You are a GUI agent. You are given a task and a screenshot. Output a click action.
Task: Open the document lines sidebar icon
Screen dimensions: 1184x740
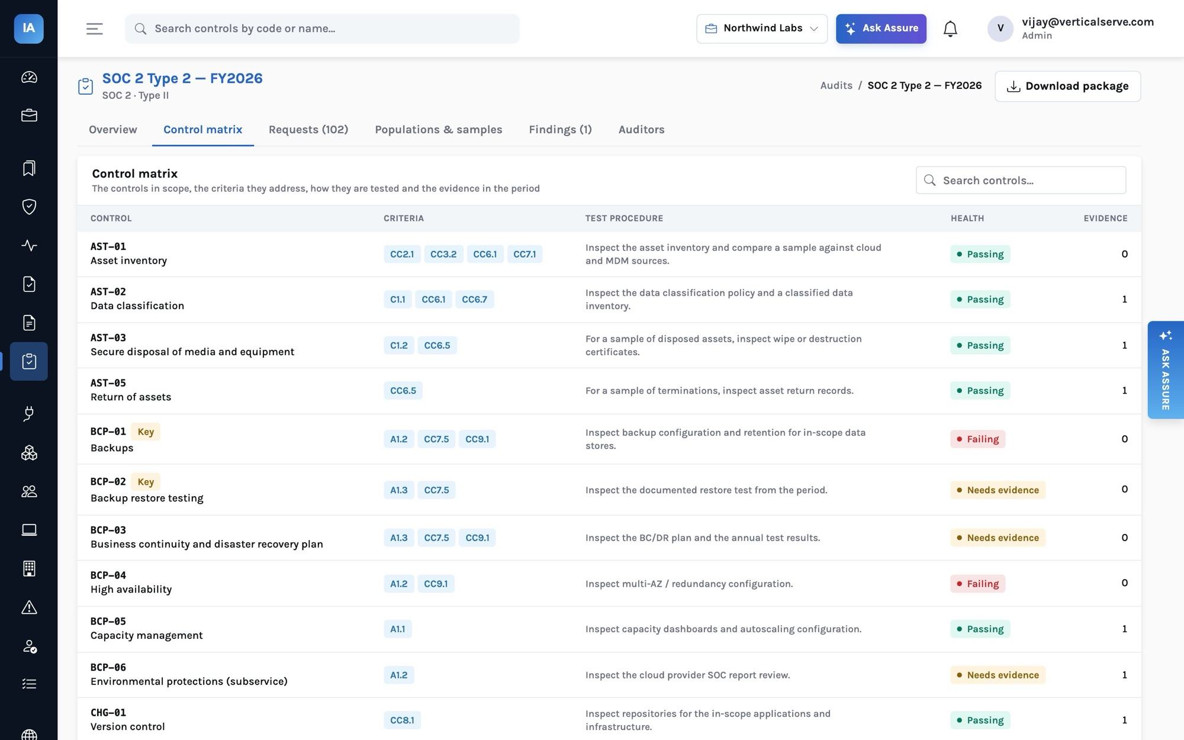click(x=29, y=323)
